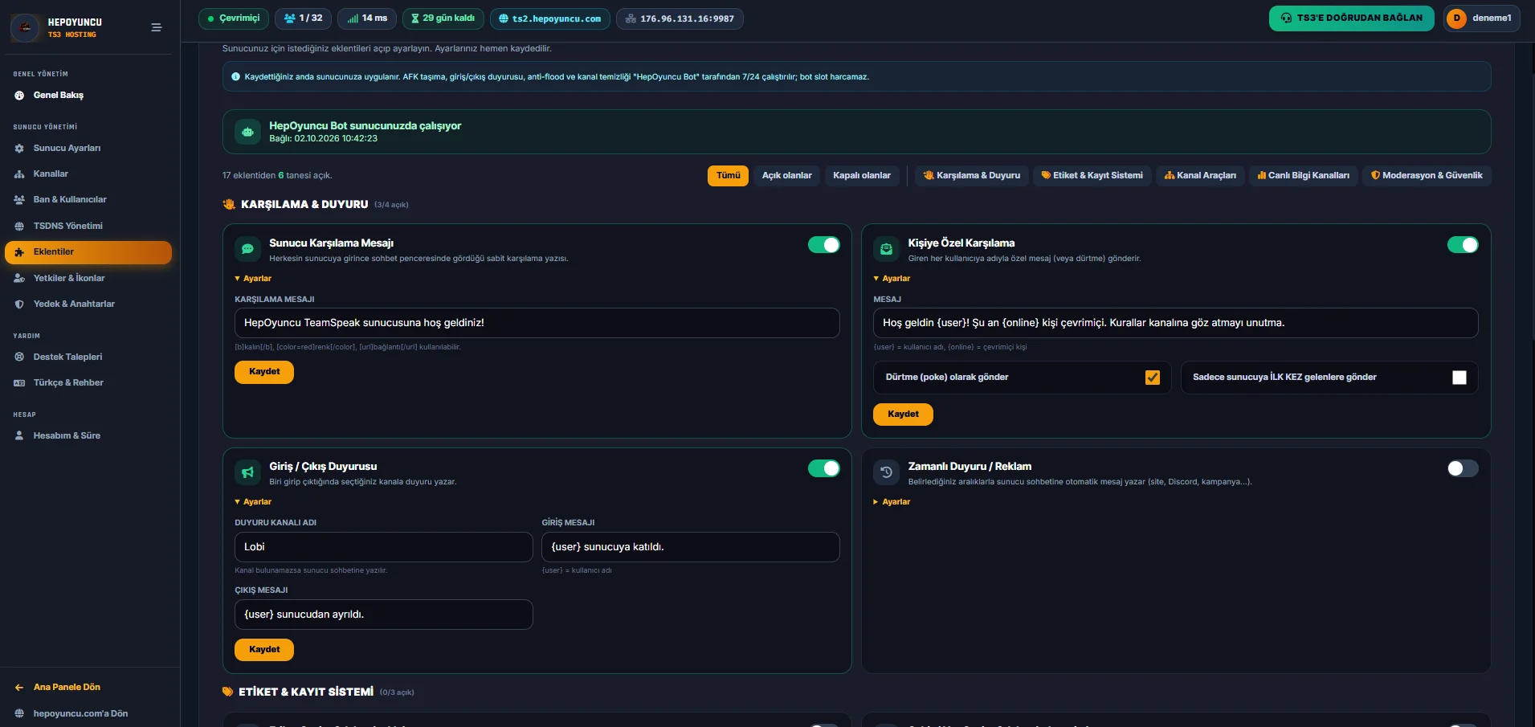
Task: Turn off Kişiye Özel Karşılama switch
Action: pyautogui.click(x=1463, y=245)
